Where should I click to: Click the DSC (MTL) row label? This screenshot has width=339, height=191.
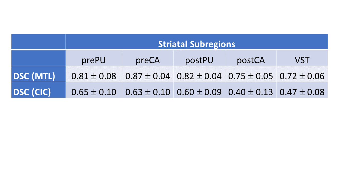click(34, 76)
